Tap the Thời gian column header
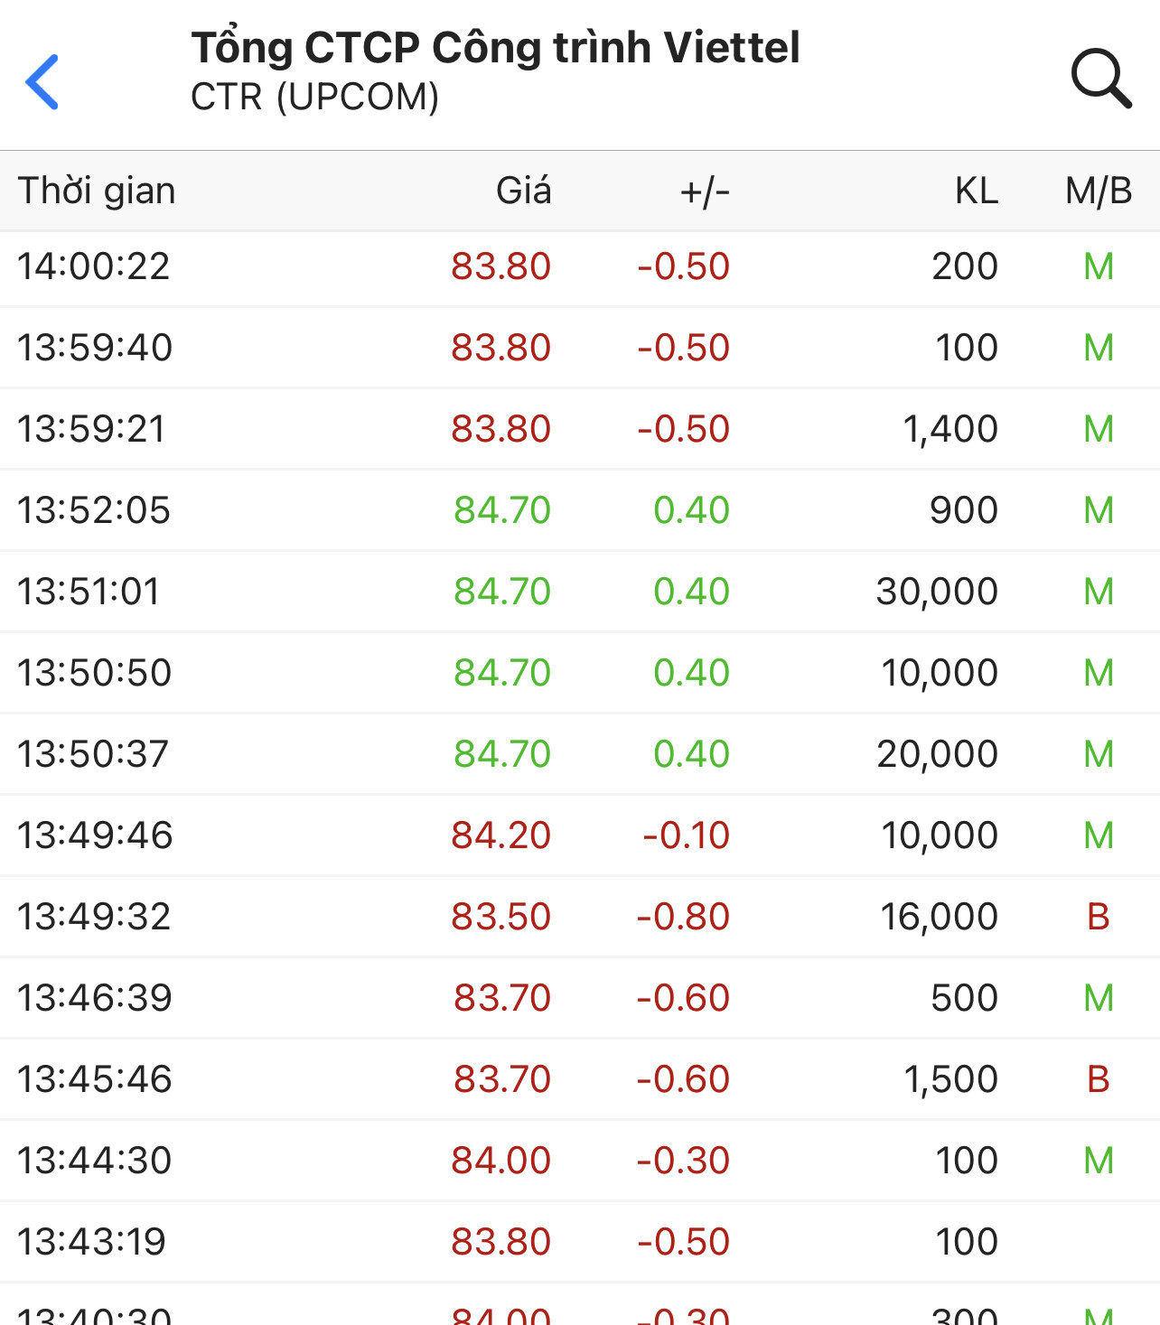 pos(97,191)
